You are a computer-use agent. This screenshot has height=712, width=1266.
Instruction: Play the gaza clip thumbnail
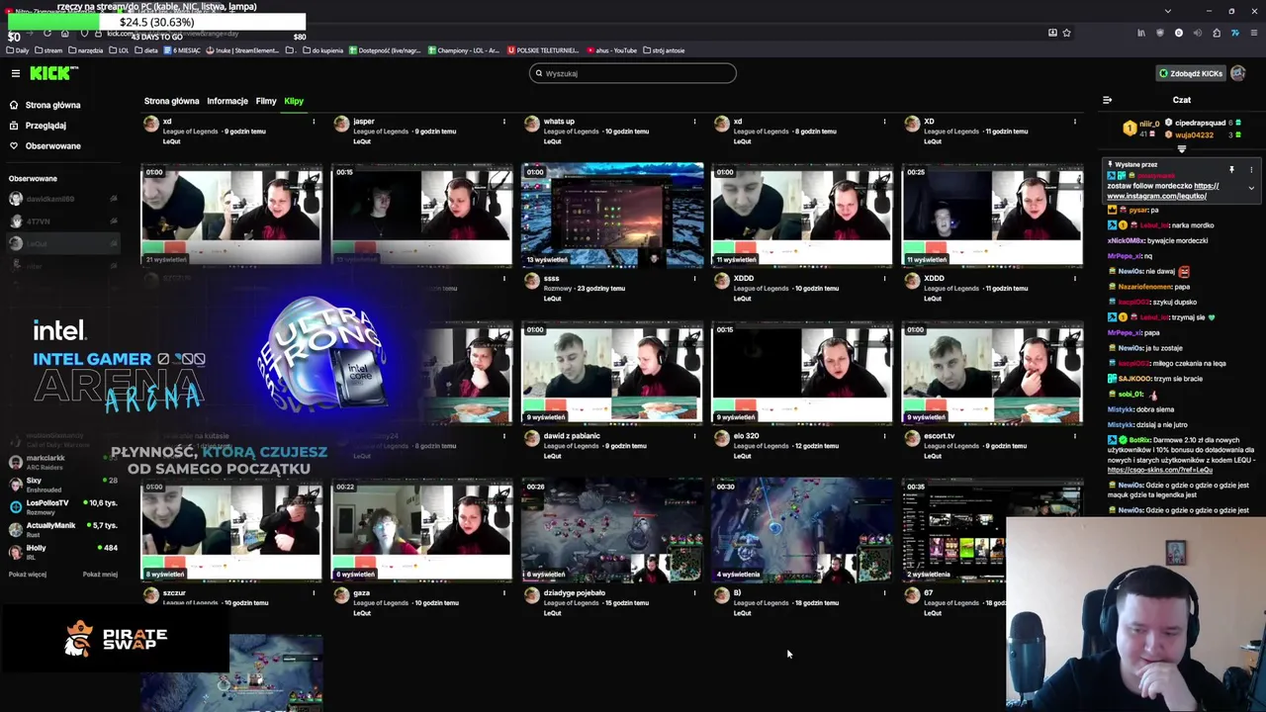[422, 530]
